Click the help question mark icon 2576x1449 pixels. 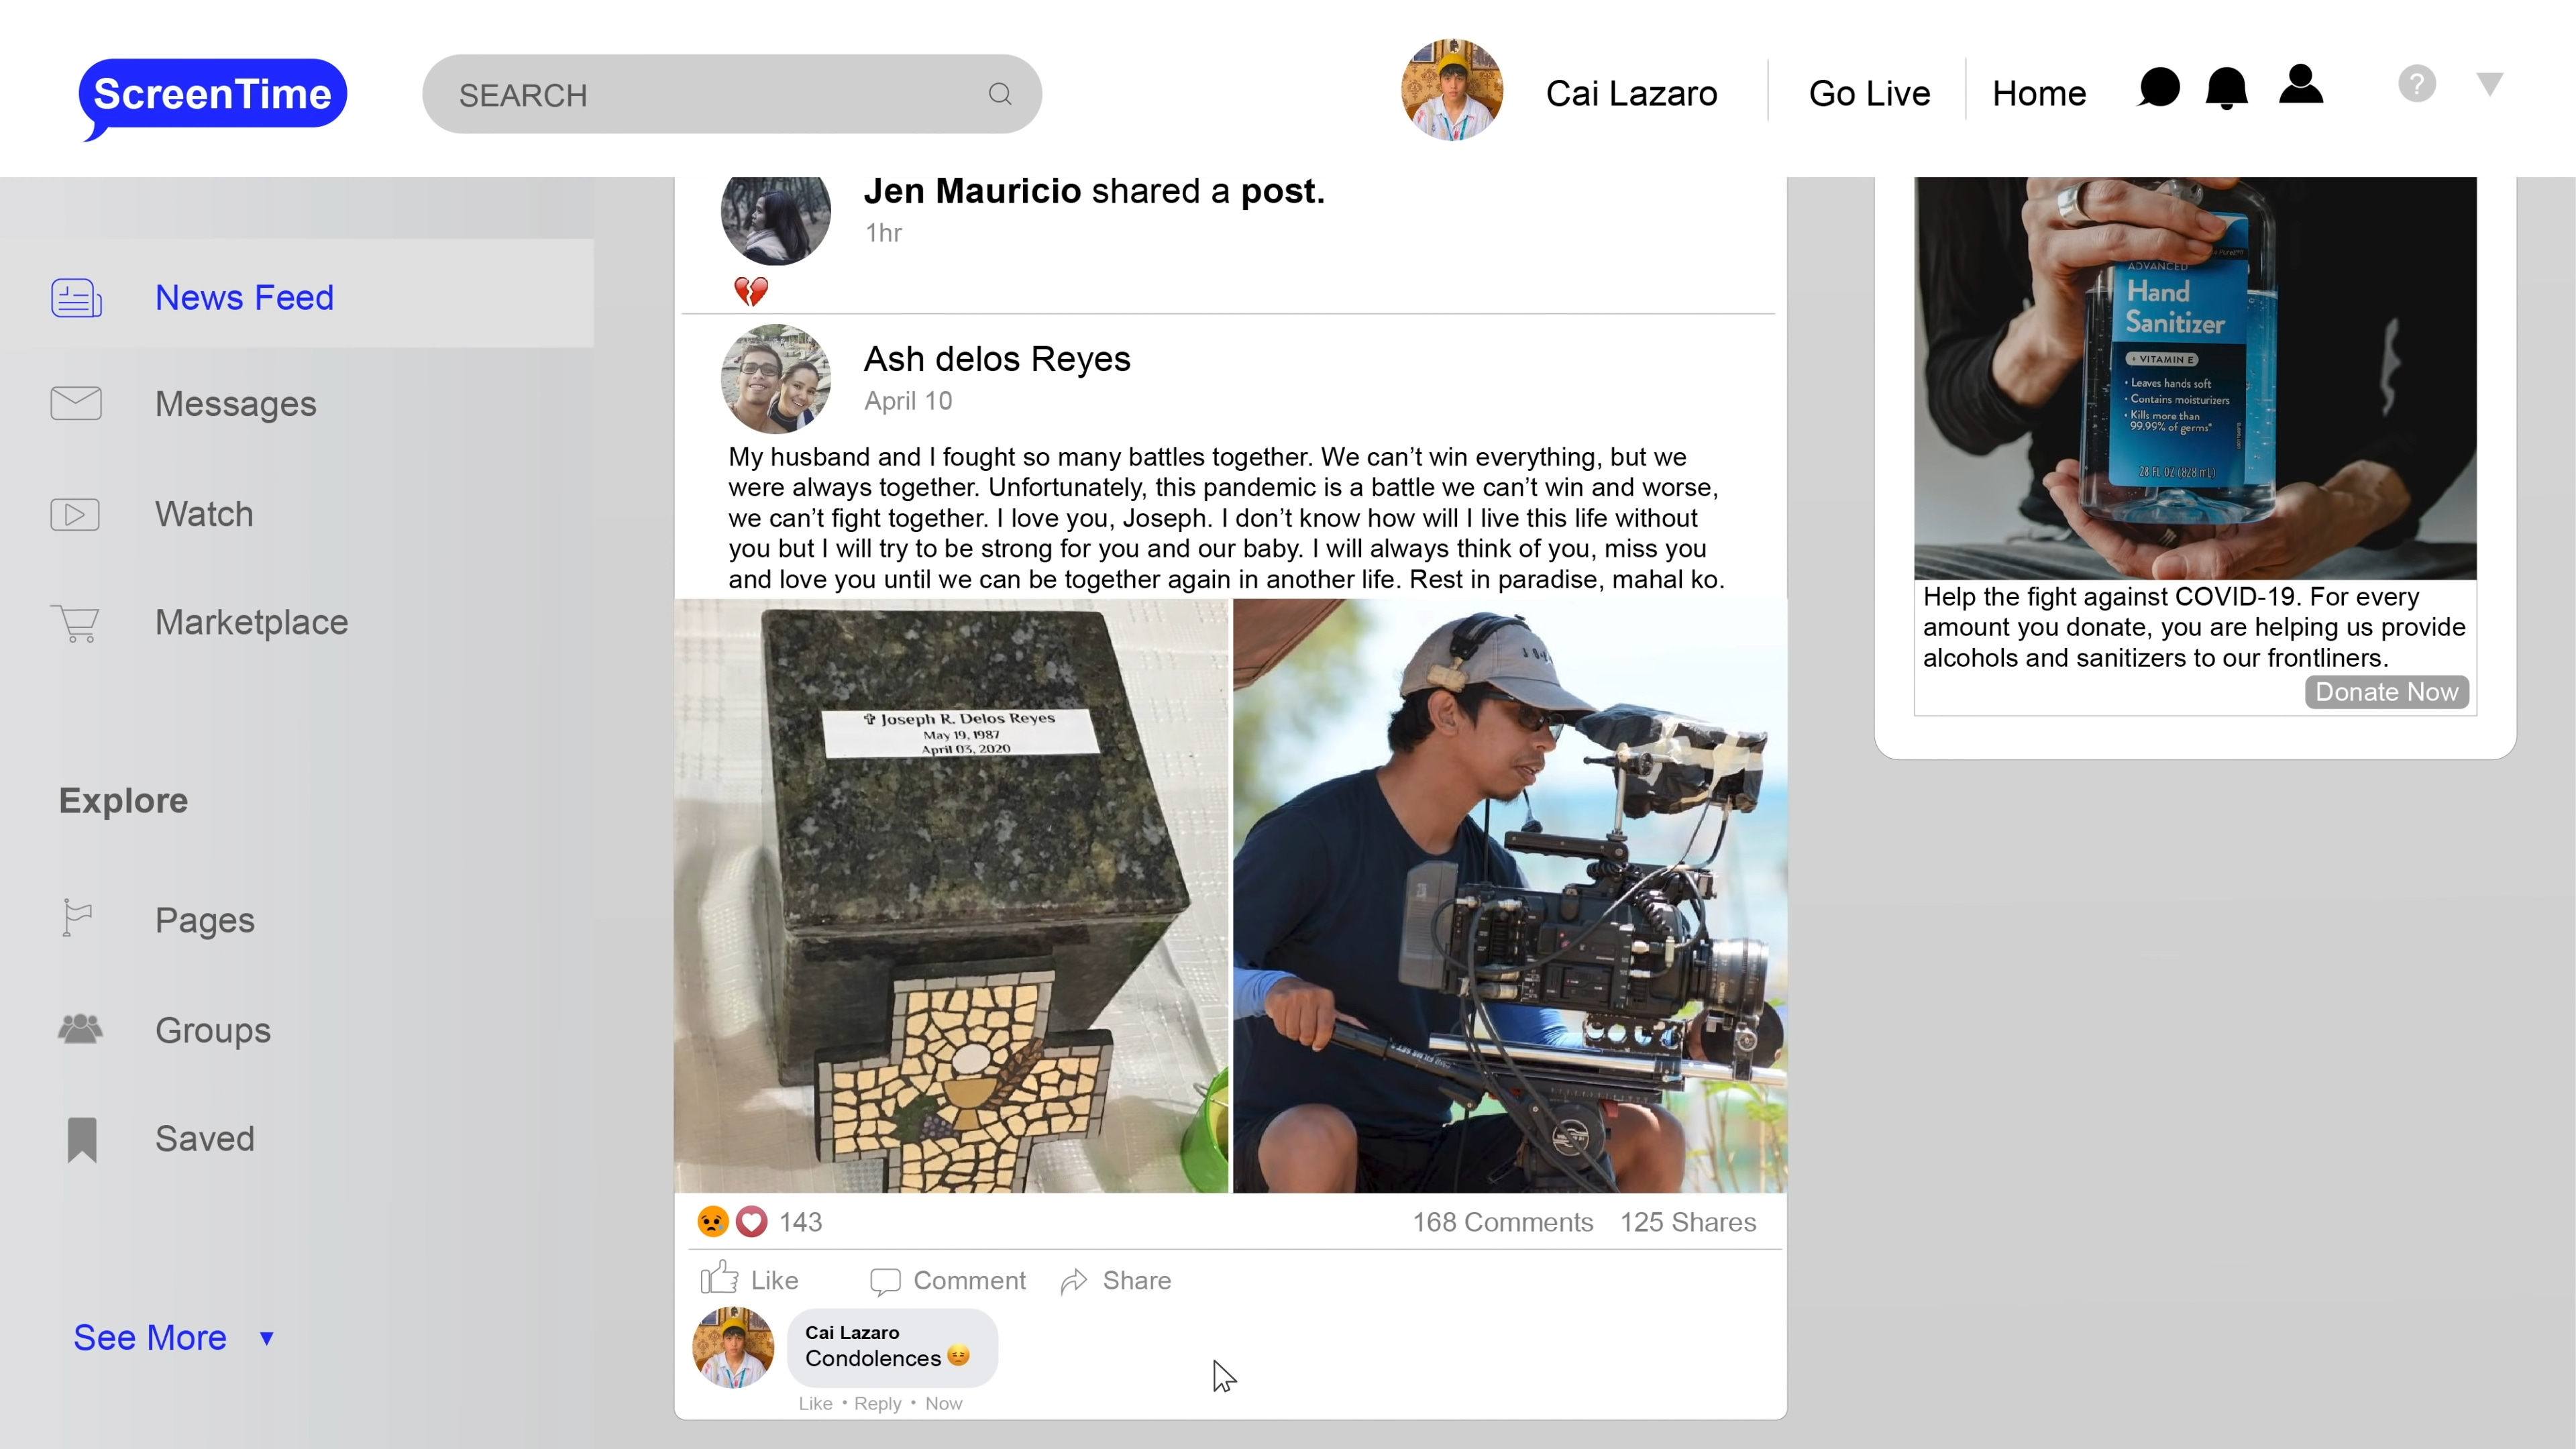click(2416, 84)
